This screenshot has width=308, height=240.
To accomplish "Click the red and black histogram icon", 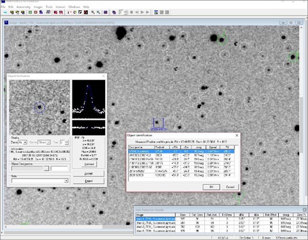I will tap(86, 12).
